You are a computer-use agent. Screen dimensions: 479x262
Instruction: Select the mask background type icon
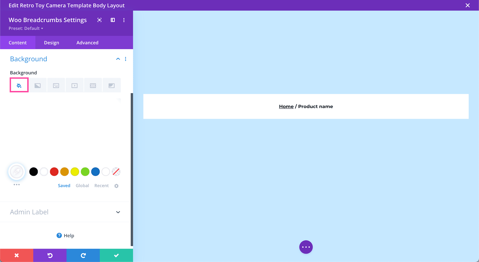click(x=112, y=85)
